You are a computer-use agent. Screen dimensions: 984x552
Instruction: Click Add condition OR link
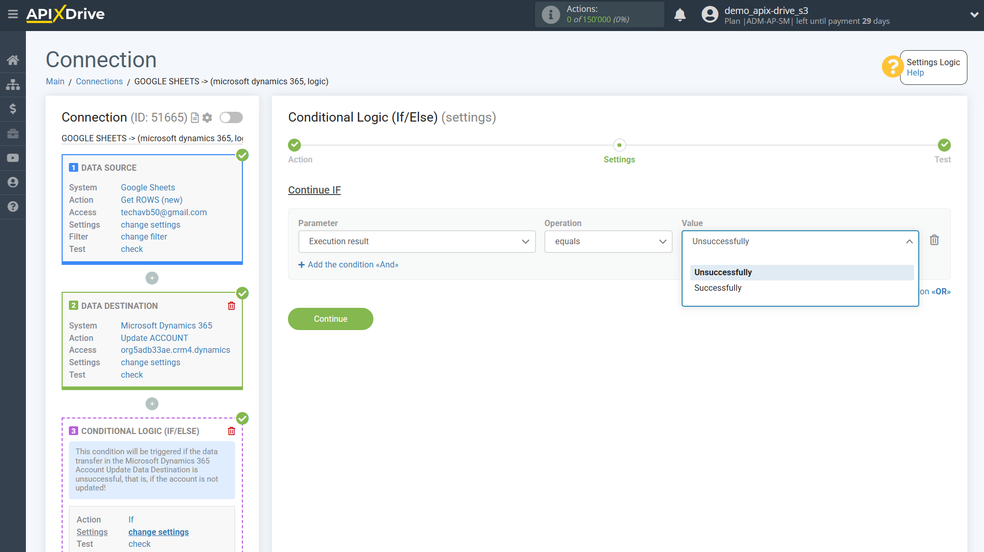(935, 292)
